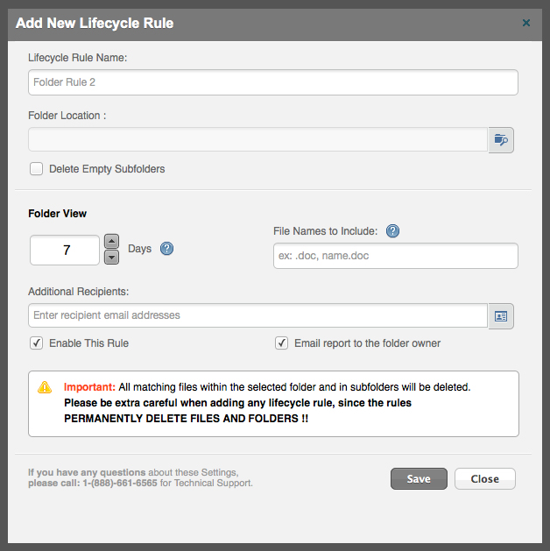Decrease days with the down arrow
Screen dimensions: 550x551
(112, 258)
